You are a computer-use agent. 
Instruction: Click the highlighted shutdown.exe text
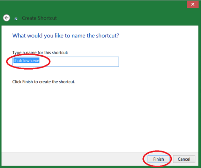27,61
